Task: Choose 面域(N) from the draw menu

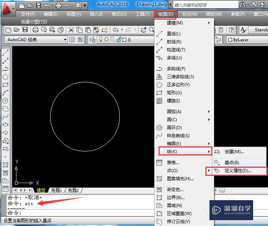Action: point(184,206)
